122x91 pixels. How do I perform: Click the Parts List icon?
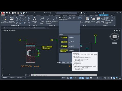click(x=103, y=20)
